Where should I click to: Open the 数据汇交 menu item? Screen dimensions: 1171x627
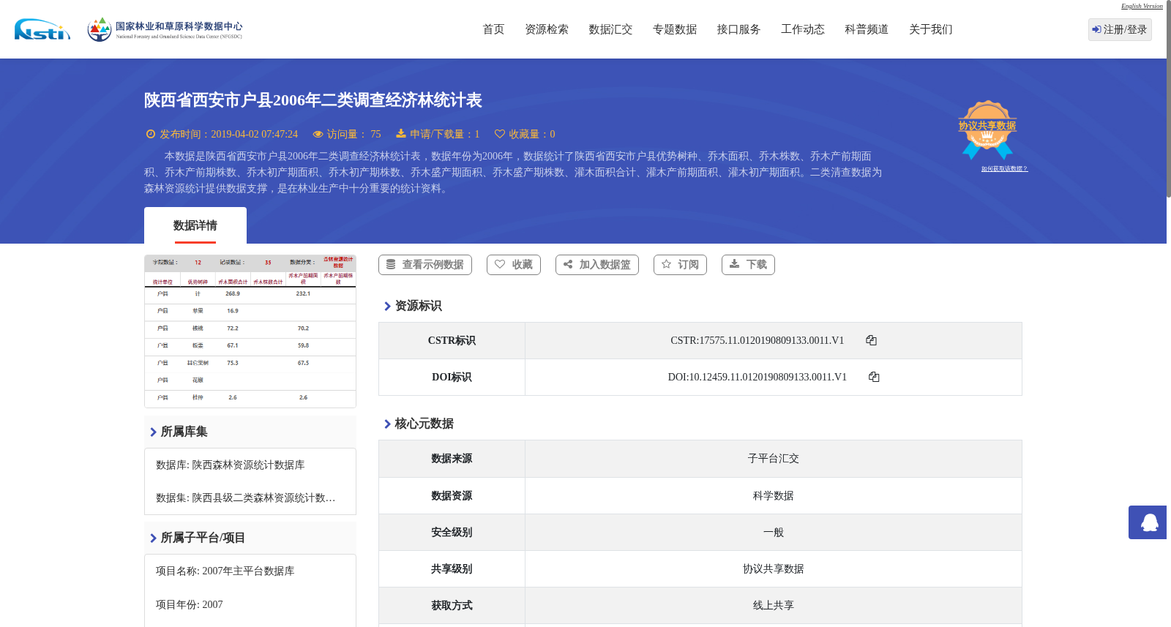coord(610,29)
